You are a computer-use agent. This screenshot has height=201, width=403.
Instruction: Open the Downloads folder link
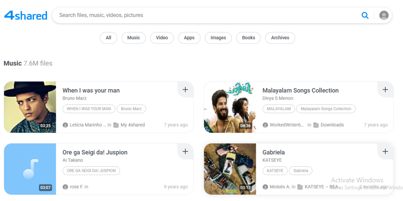[332, 125]
